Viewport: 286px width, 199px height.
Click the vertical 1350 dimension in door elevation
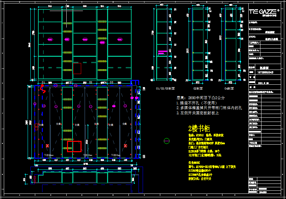[x=87, y=142]
